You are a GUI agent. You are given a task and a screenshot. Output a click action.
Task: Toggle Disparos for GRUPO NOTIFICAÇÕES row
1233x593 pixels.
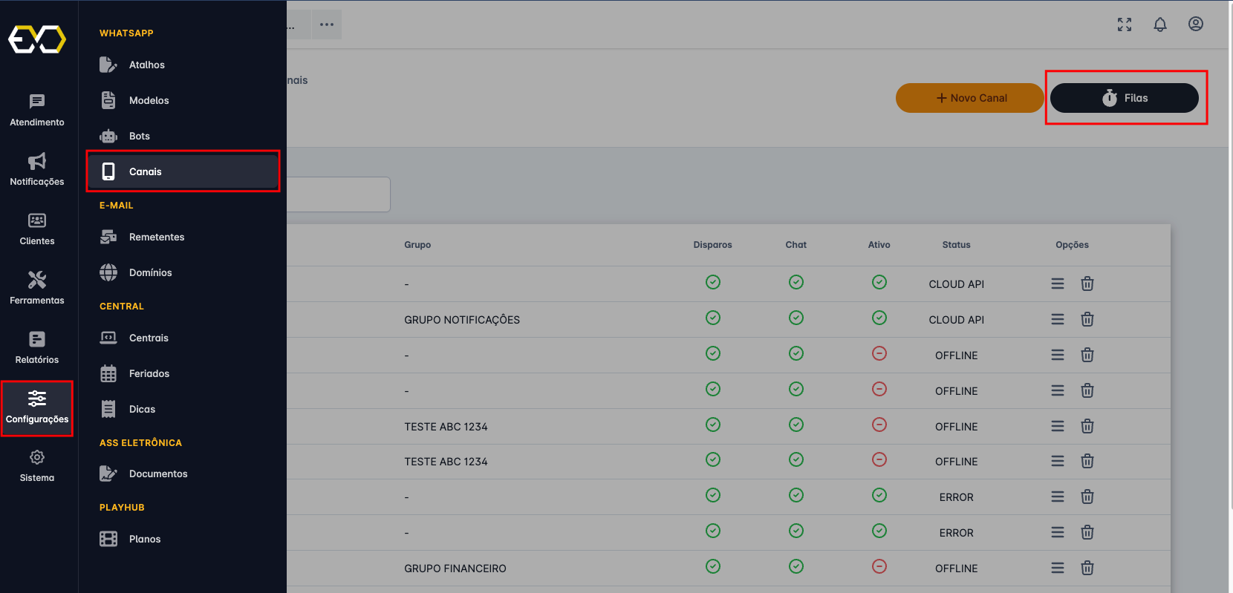point(712,318)
